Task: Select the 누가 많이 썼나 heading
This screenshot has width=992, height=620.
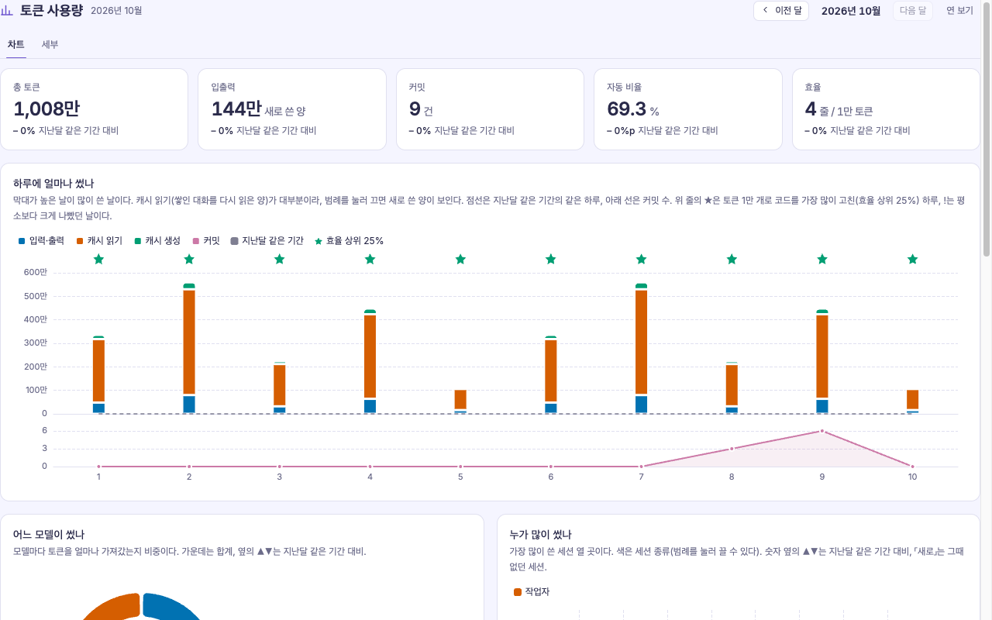Action: coord(540,535)
